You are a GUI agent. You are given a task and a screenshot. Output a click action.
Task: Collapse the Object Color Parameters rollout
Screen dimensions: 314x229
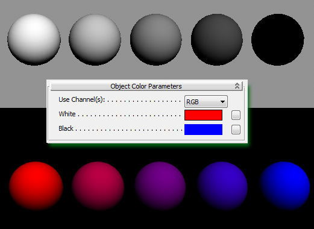tap(146, 86)
